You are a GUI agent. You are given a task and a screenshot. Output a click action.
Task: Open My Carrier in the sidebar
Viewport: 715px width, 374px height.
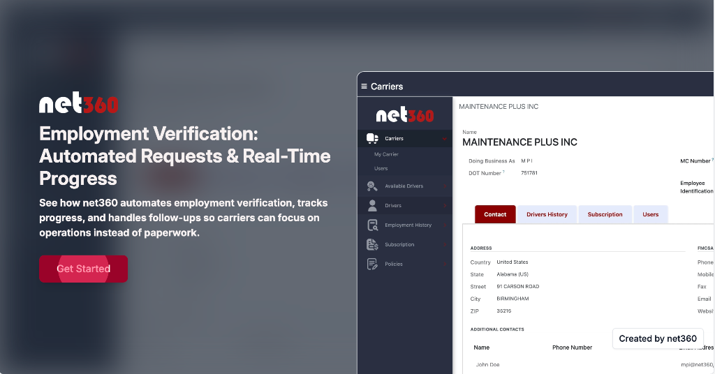[x=386, y=154]
